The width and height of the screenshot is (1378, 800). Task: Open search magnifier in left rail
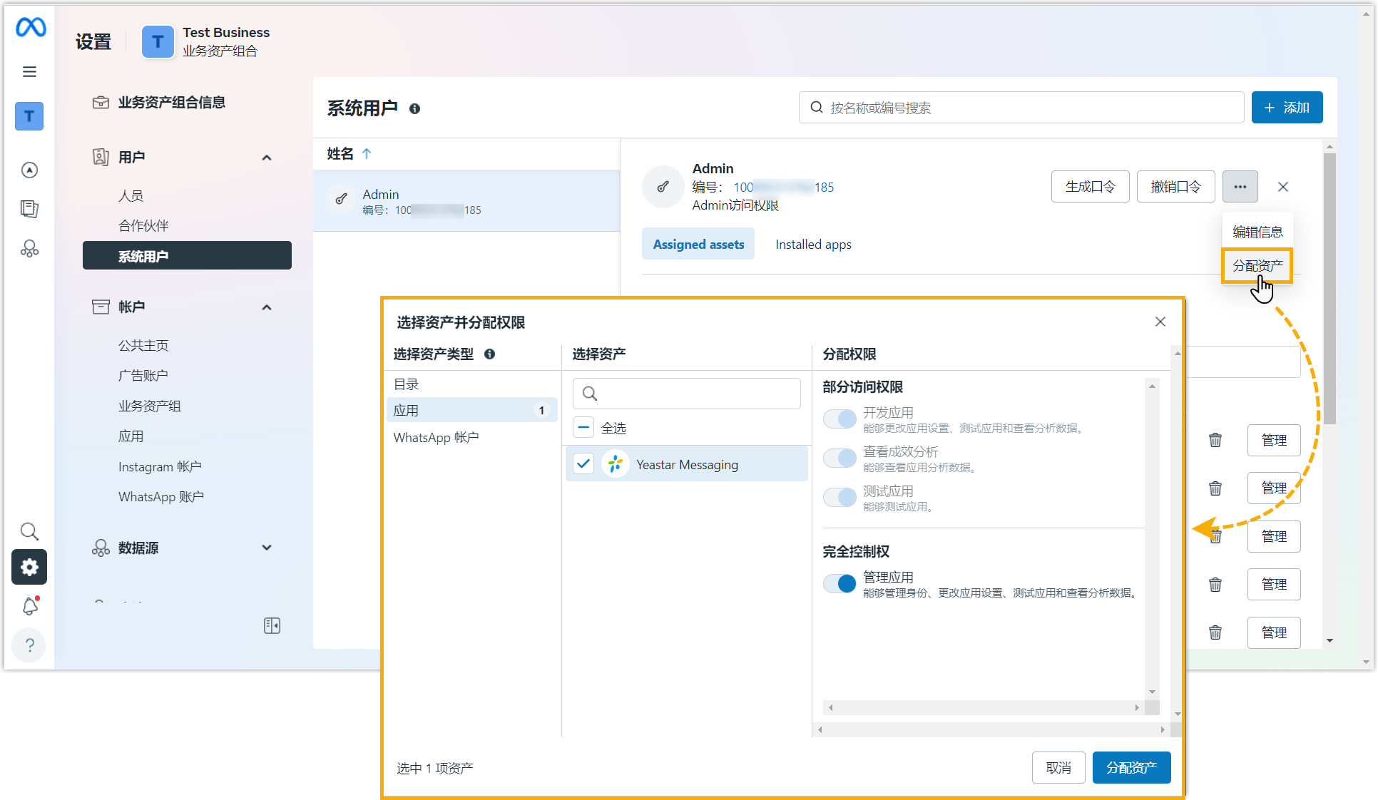click(x=29, y=531)
